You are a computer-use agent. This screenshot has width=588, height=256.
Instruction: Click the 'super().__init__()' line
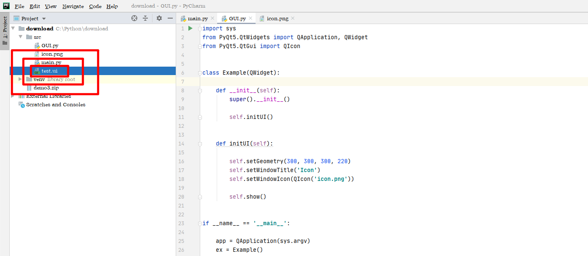coord(260,99)
